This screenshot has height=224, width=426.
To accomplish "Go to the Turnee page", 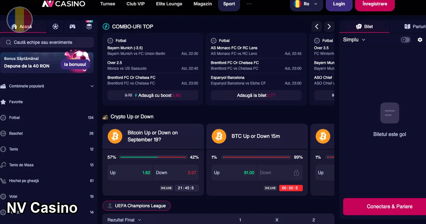I will (108, 4).
